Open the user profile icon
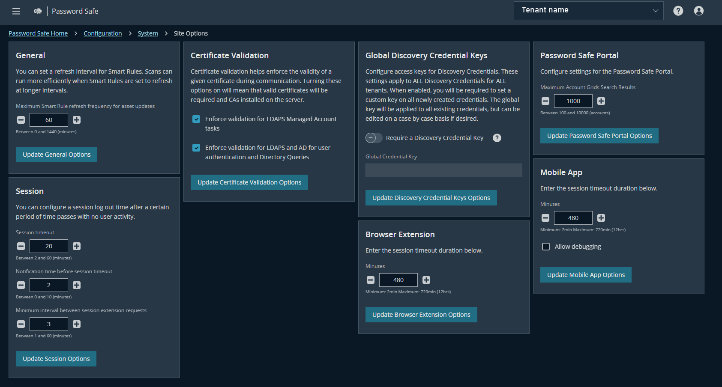This screenshot has height=387, width=722. coord(699,11)
